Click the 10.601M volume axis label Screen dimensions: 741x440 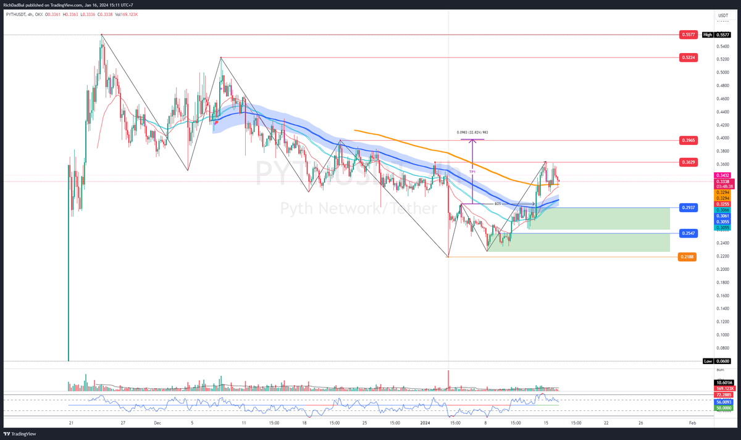[x=722, y=383]
